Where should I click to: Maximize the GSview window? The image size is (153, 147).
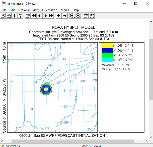click(x=136, y=3)
